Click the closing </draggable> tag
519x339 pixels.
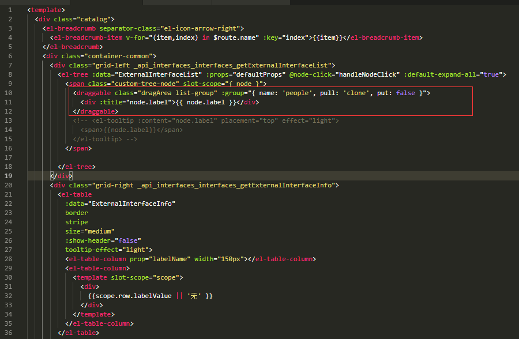95,112
